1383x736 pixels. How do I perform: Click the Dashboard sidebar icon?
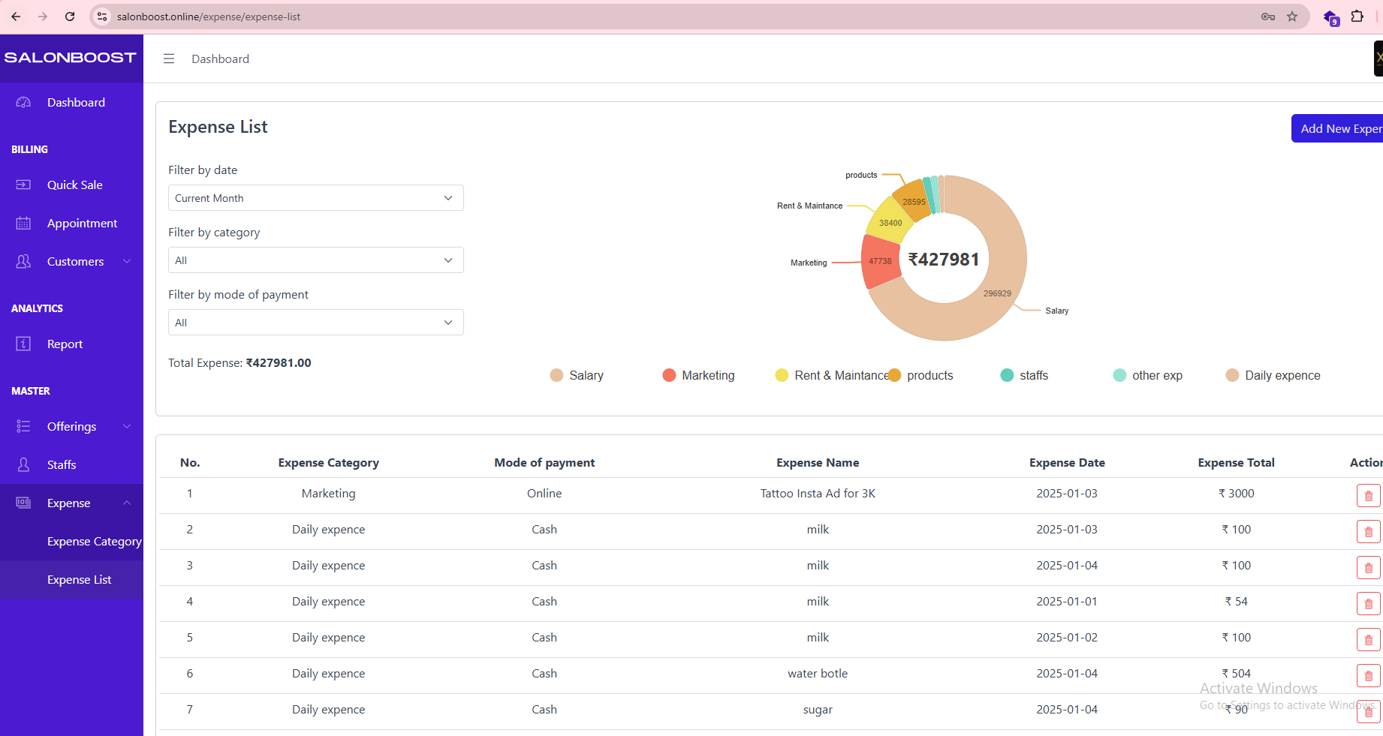23,102
